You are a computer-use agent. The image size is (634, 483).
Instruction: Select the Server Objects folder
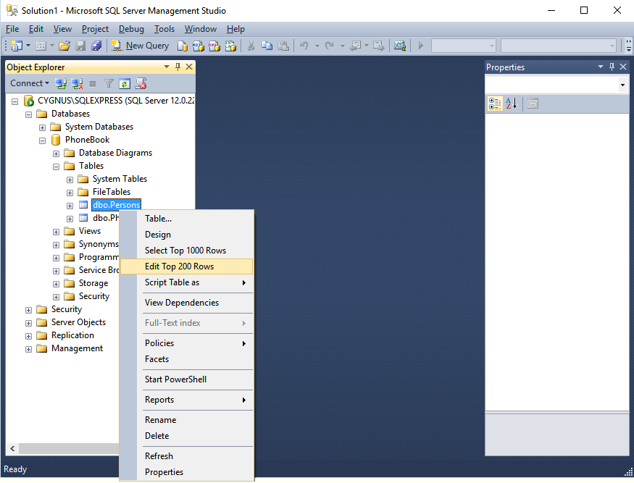click(78, 322)
